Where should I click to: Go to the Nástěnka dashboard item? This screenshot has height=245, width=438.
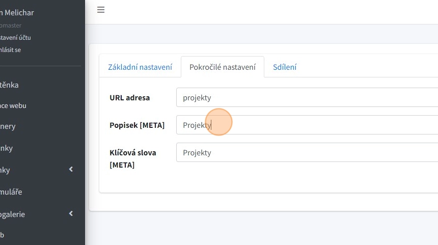[9, 85]
